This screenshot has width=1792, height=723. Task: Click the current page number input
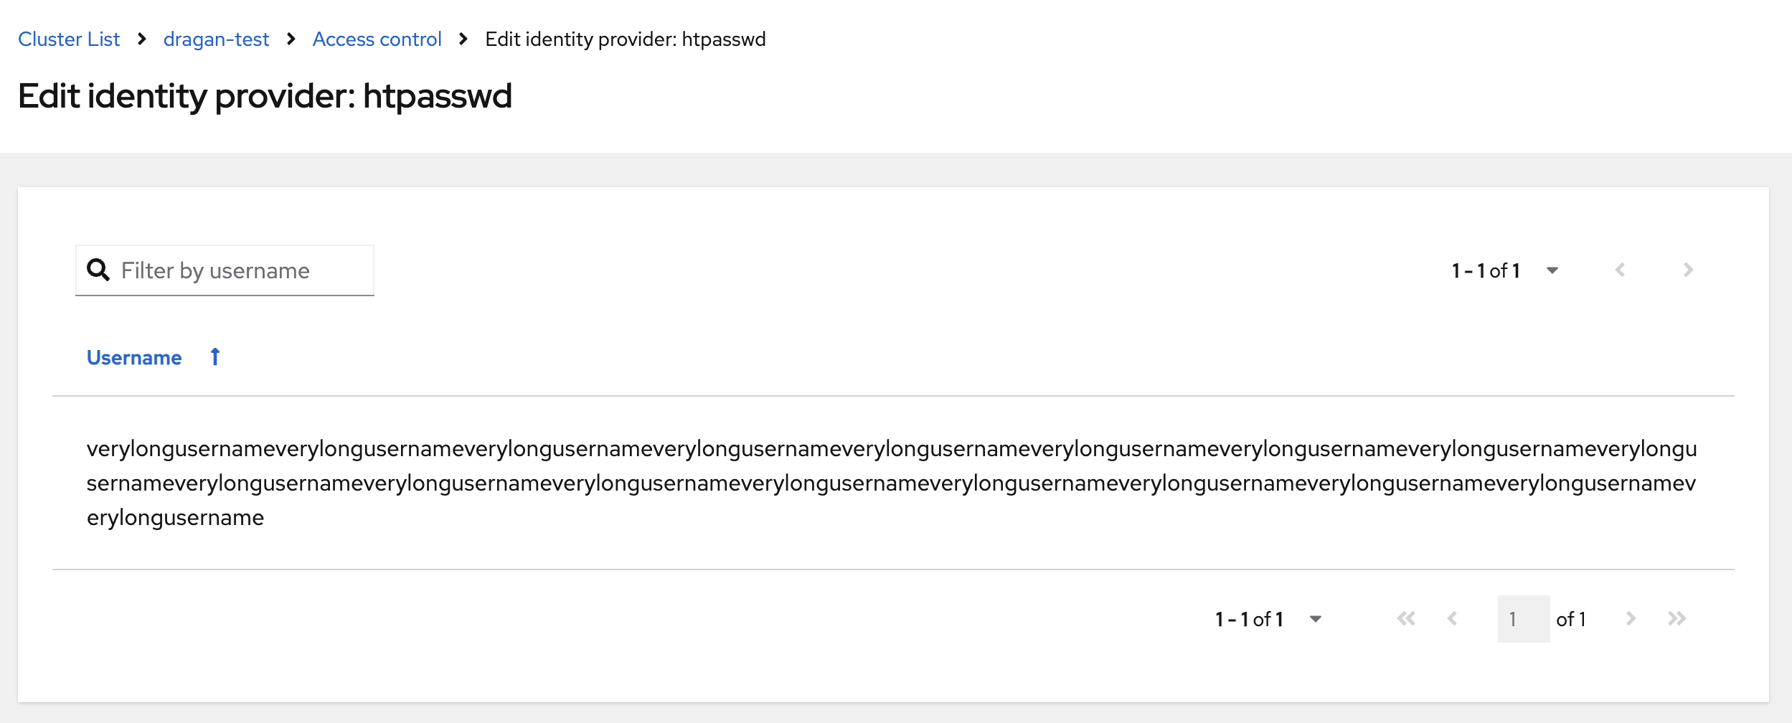(1523, 619)
